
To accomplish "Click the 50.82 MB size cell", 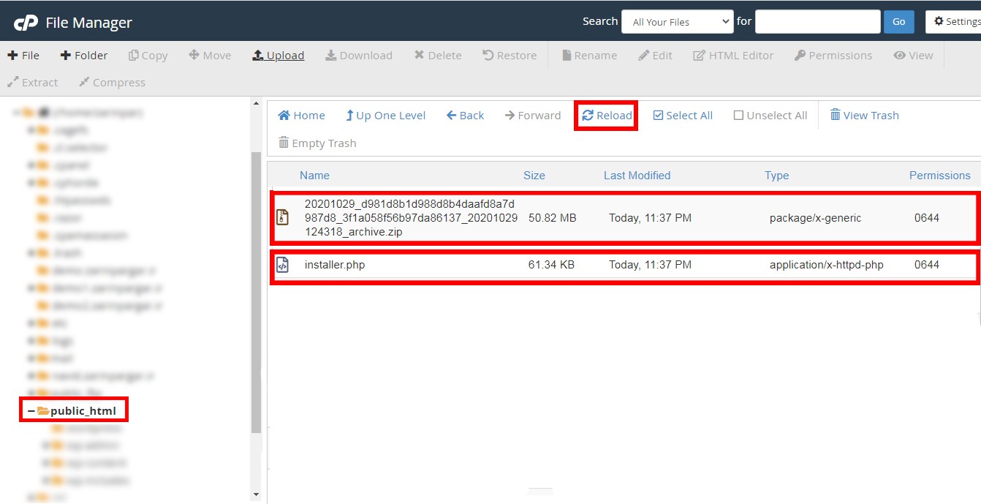I will click(552, 218).
